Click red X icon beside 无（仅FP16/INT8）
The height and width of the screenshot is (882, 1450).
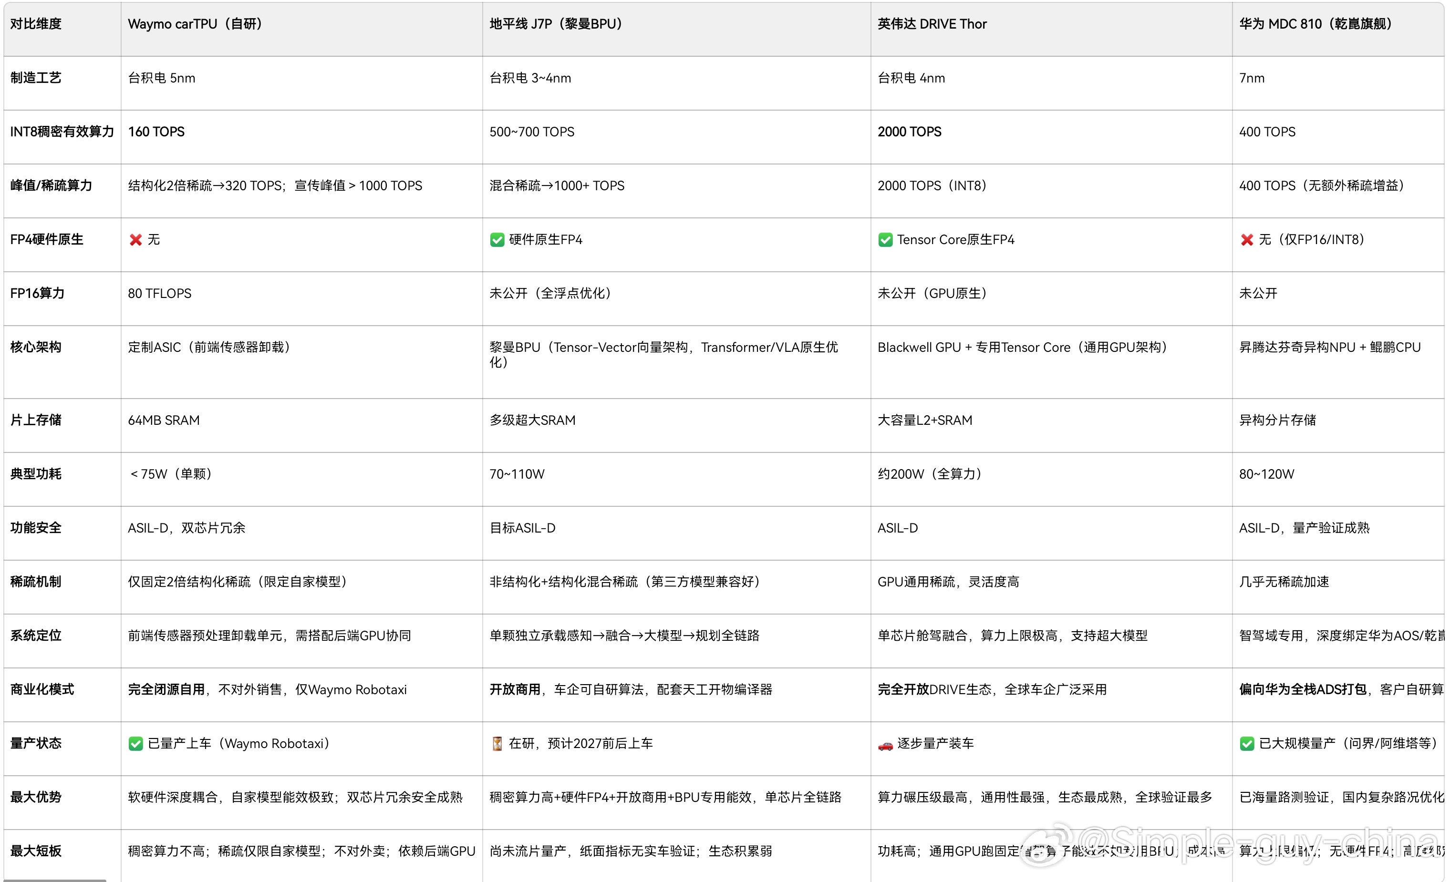1246,240
